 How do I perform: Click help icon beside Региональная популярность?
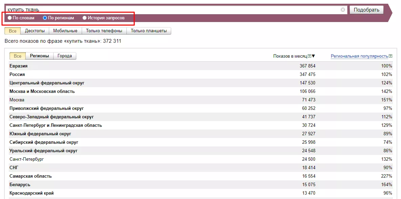point(390,56)
